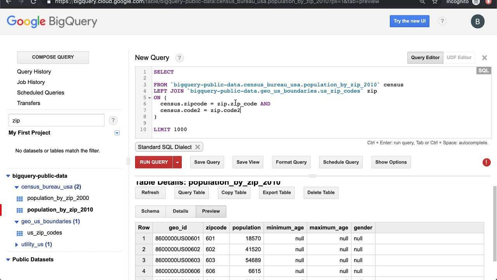Collapse the census_bureau_usa dataset

point(17,187)
